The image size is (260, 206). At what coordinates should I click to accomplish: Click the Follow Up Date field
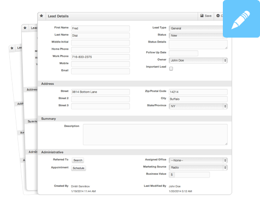tap(184, 53)
